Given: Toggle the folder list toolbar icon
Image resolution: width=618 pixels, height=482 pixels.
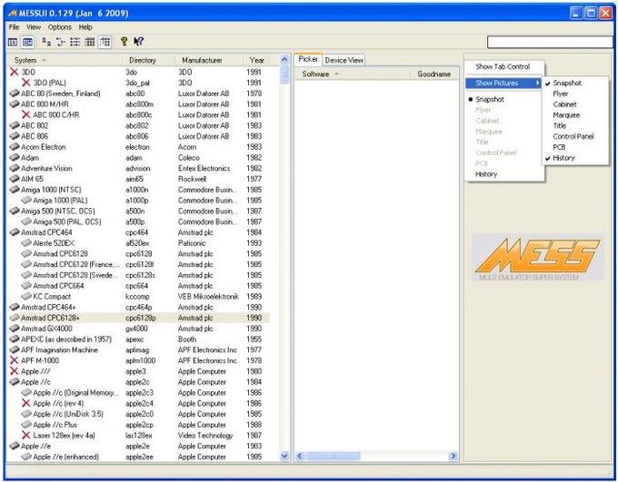Looking at the screenshot, I should coord(13,42).
